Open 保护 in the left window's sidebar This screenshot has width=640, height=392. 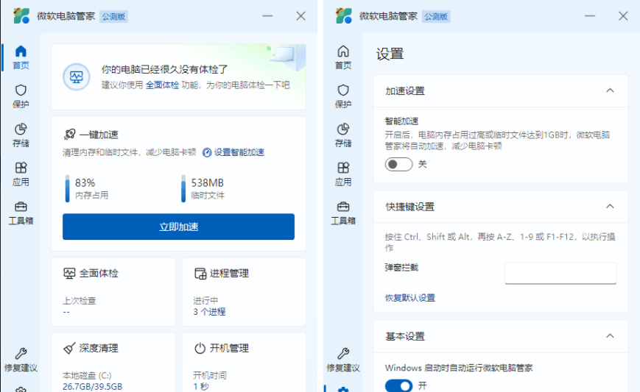pos(21,96)
